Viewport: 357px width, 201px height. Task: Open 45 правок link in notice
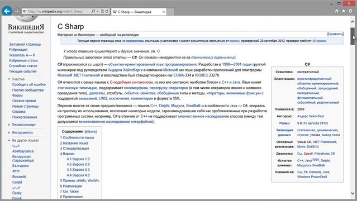[319, 41]
